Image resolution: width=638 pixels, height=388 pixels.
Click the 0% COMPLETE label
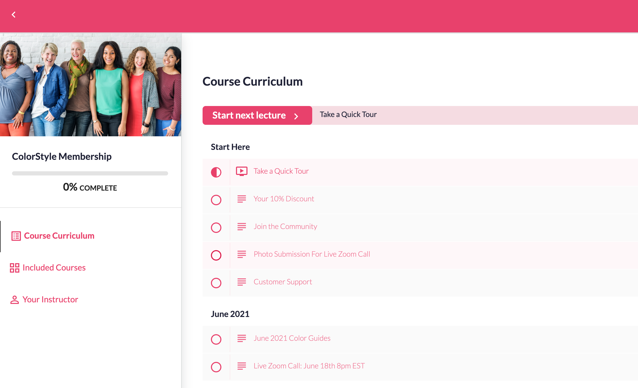tap(90, 187)
